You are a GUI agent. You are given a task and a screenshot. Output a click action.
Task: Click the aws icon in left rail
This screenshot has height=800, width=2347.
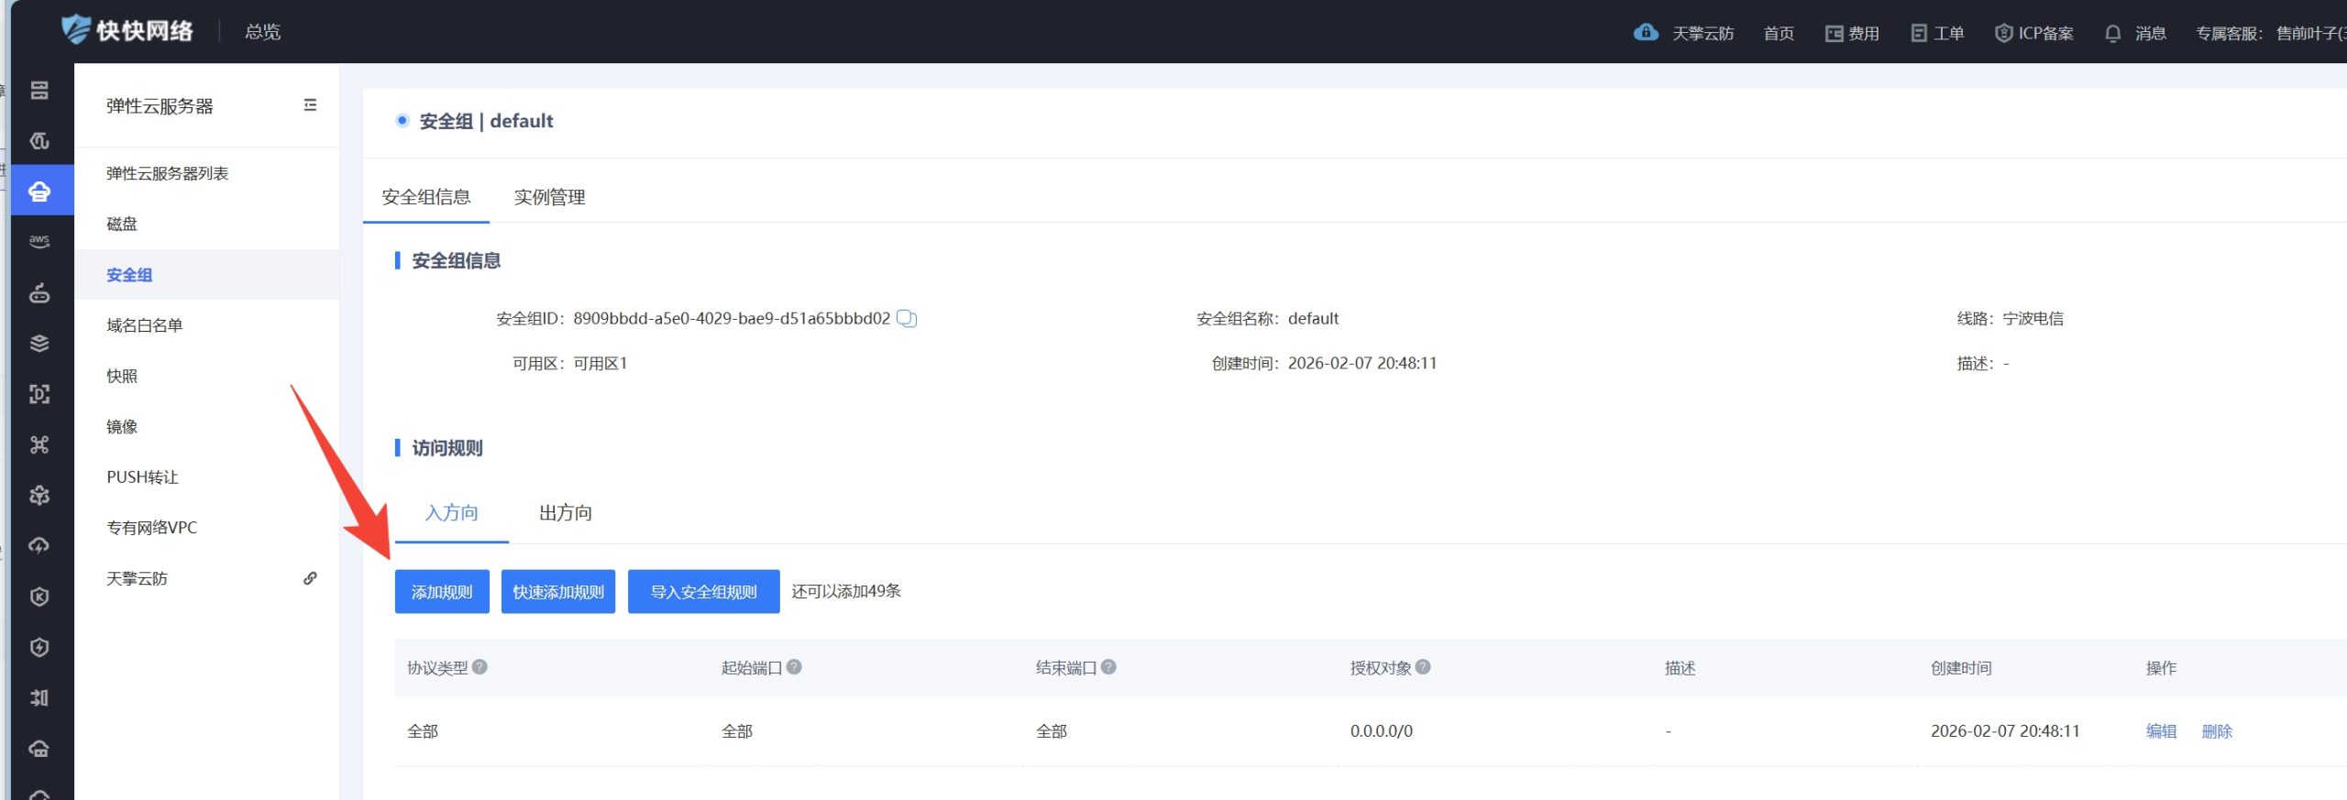[39, 241]
